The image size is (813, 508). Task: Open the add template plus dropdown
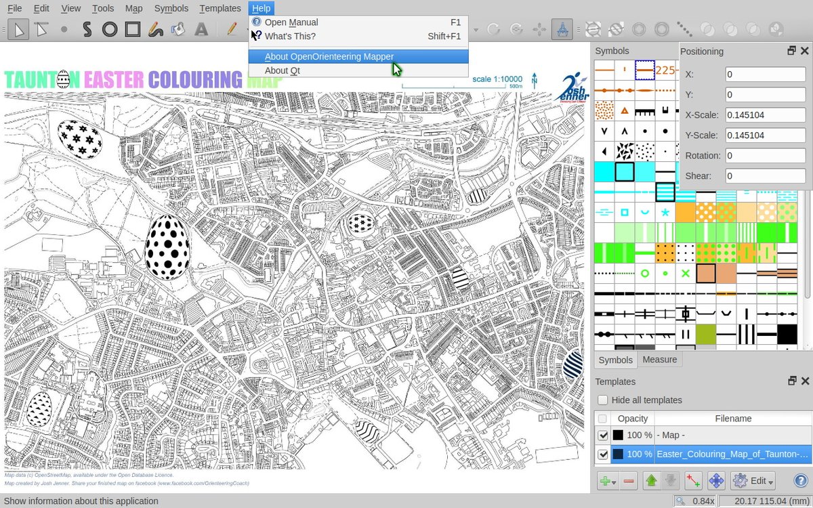tap(607, 481)
